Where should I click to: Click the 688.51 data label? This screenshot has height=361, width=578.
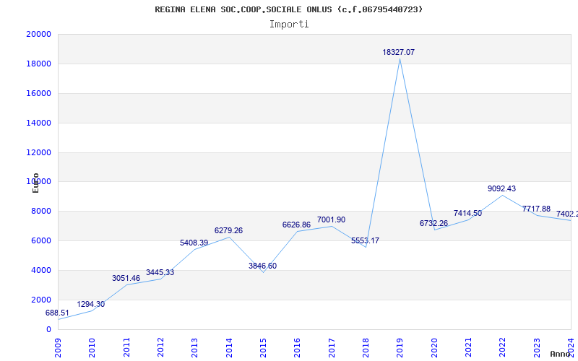(x=57, y=313)
